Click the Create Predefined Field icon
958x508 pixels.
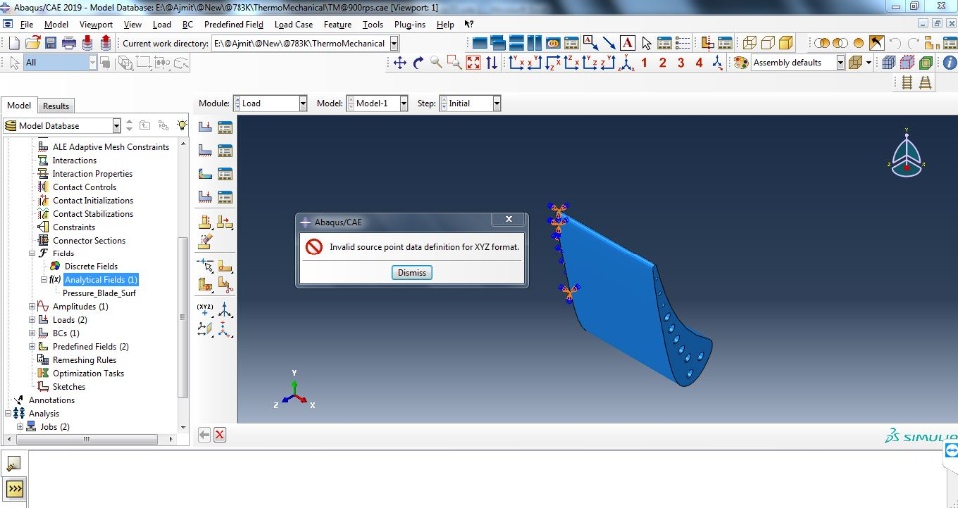click(205, 174)
